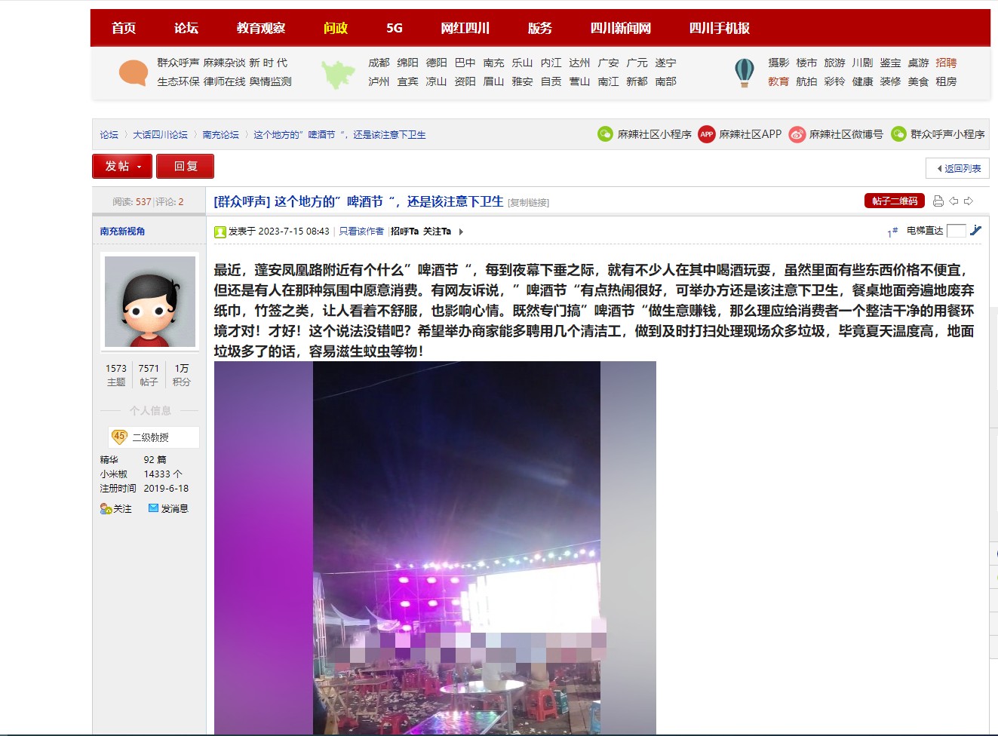Open the 麻辣社区APP red icon link
The height and width of the screenshot is (736, 998).
(x=706, y=134)
